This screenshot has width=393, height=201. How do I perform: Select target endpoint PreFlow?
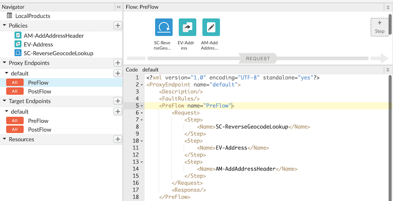click(x=38, y=121)
